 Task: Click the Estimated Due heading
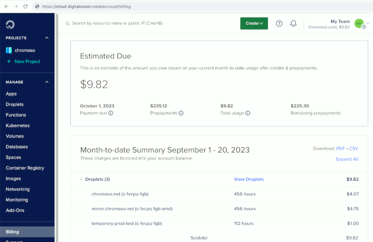106,56
